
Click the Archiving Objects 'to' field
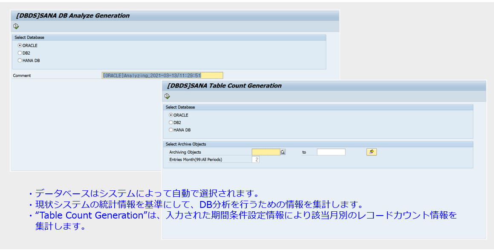pyautogui.click(x=331, y=152)
